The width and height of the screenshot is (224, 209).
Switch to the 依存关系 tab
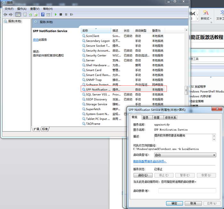coord(170,118)
